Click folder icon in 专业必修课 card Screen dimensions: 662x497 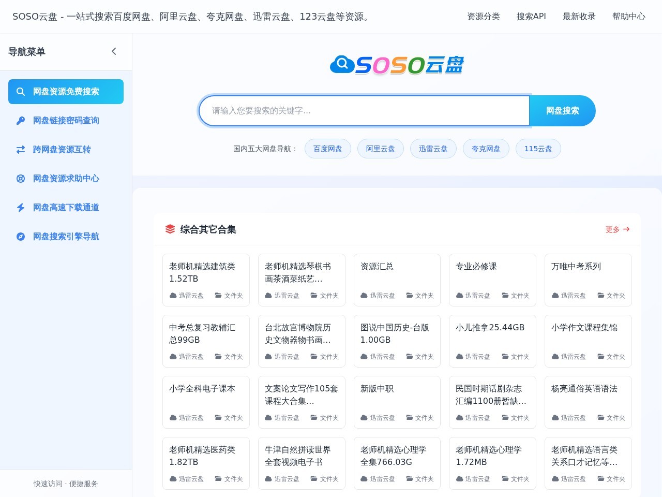505,296
